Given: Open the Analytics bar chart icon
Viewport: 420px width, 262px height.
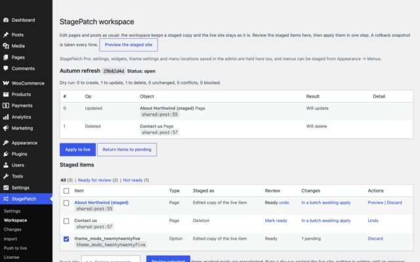Looking at the screenshot, I should 6,117.
